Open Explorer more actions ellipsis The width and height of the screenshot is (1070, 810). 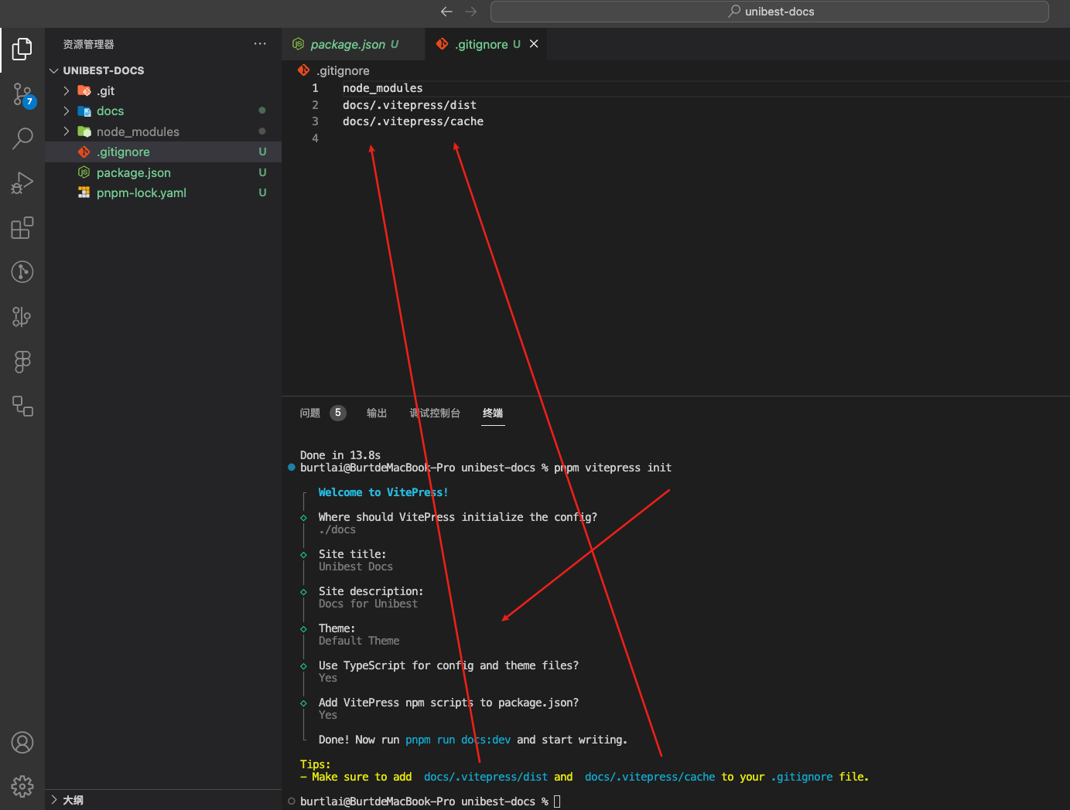click(260, 44)
